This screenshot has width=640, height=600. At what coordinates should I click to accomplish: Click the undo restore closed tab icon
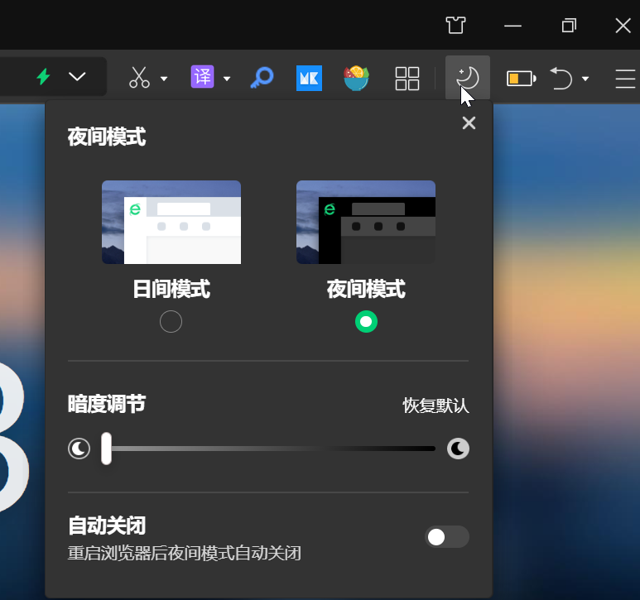point(561,78)
